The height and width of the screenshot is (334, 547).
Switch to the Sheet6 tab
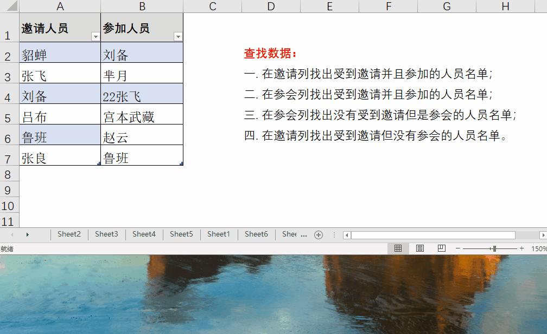[x=256, y=234]
